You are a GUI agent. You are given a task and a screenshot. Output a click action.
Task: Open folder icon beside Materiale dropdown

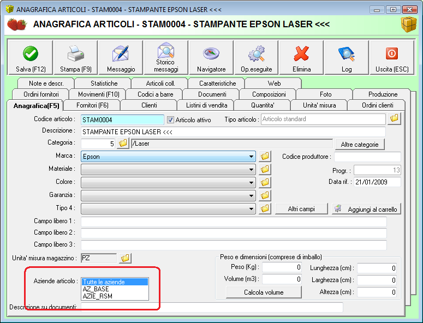tap(265, 169)
